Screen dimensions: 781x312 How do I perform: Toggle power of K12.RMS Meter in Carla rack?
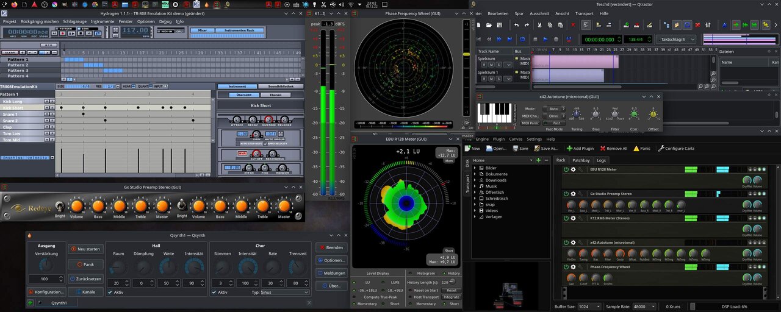pos(566,218)
